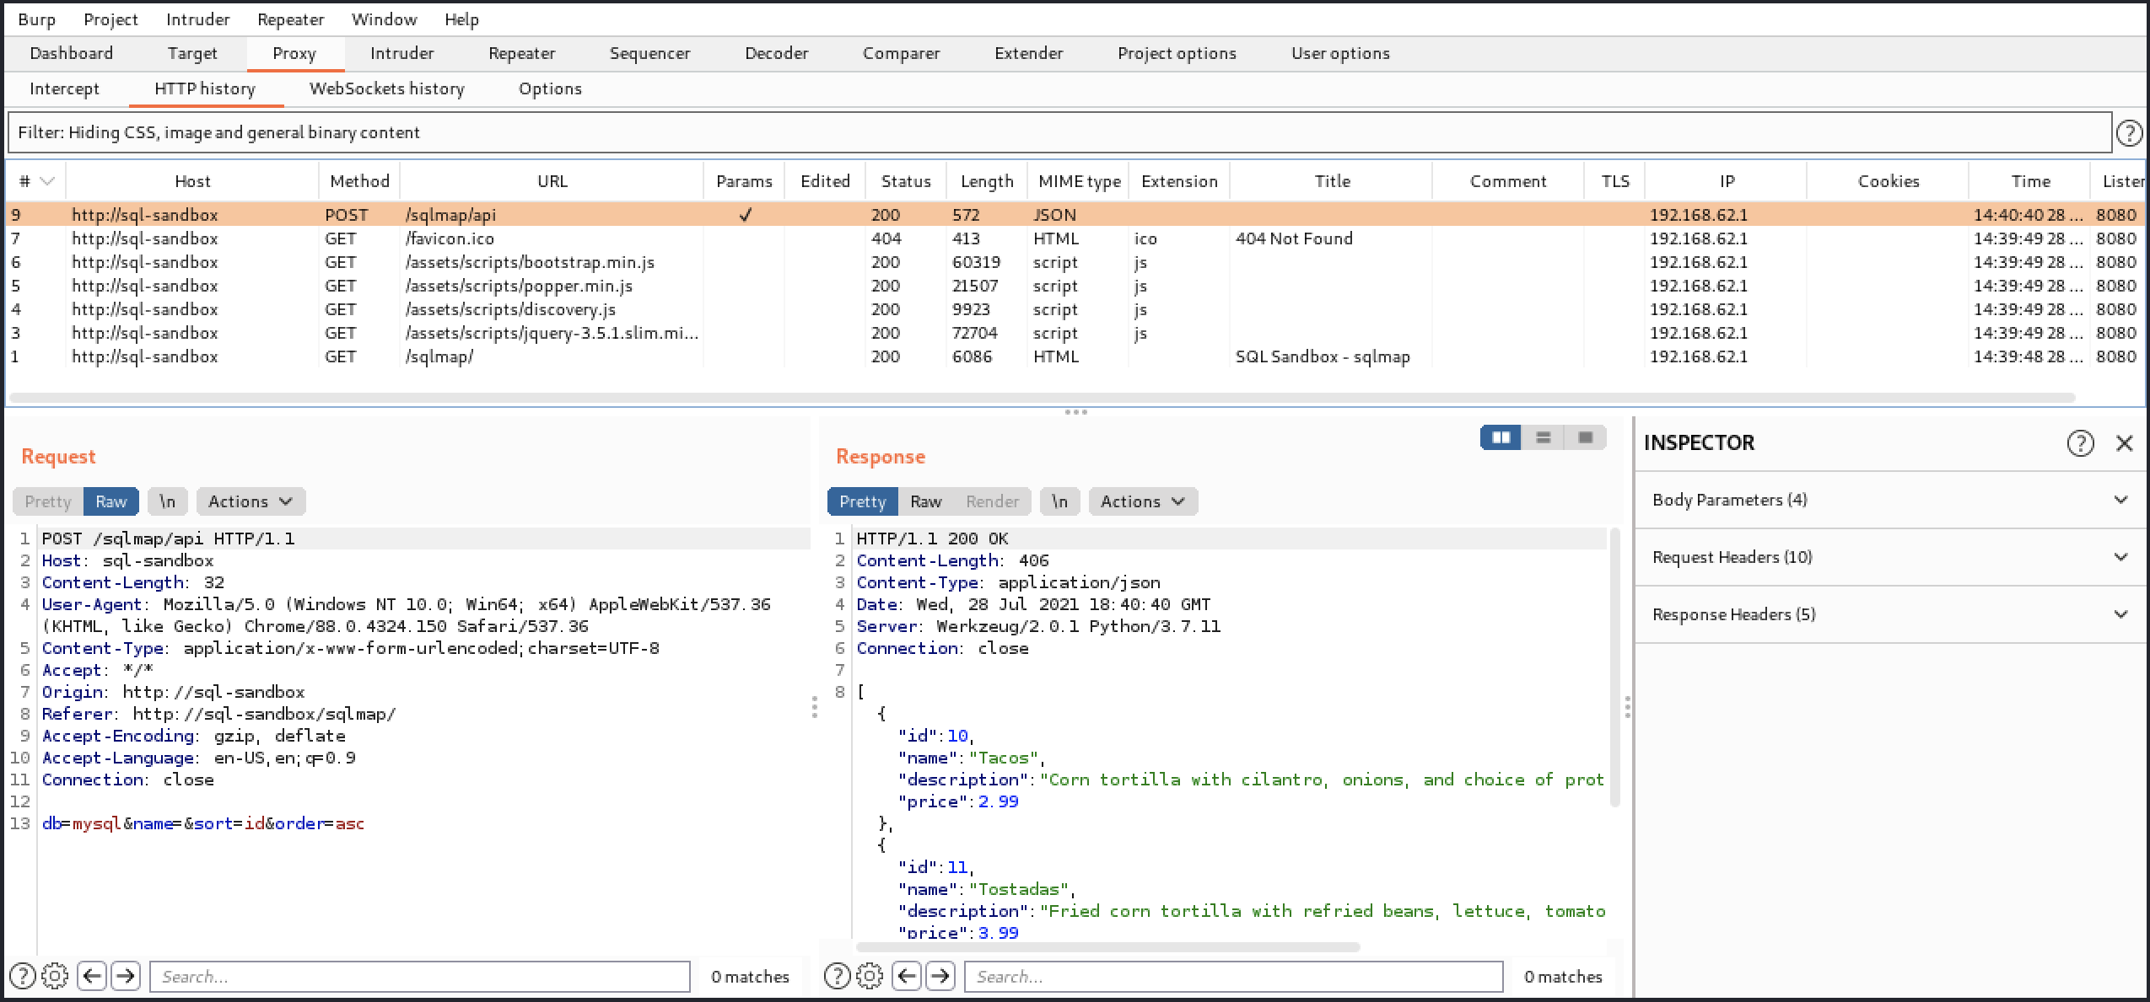2150x1002 pixels.
Task: Select stacked horizontal layout icon
Action: click(x=1543, y=437)
